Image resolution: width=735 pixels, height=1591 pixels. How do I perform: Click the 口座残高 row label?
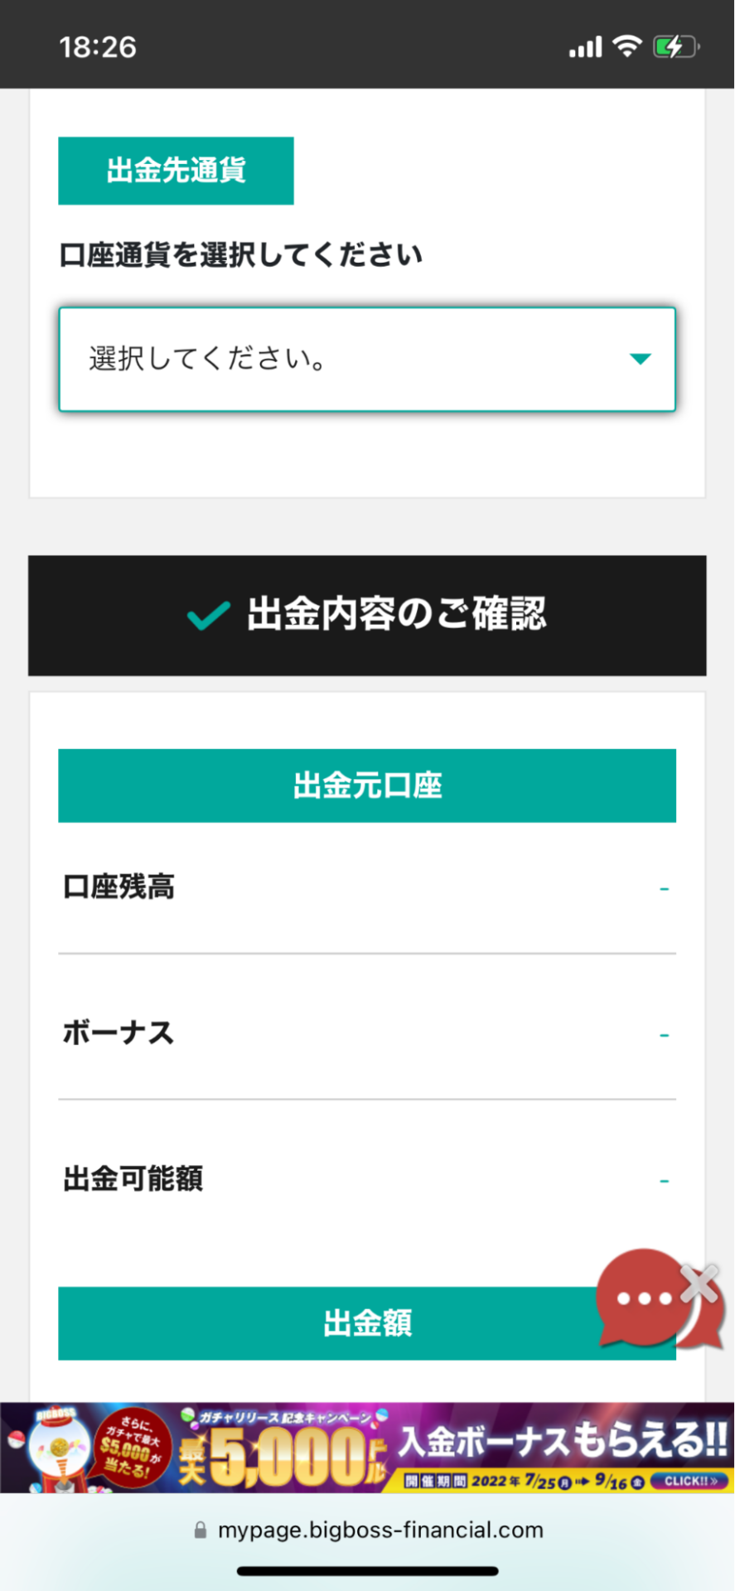(x=119, y=887)
